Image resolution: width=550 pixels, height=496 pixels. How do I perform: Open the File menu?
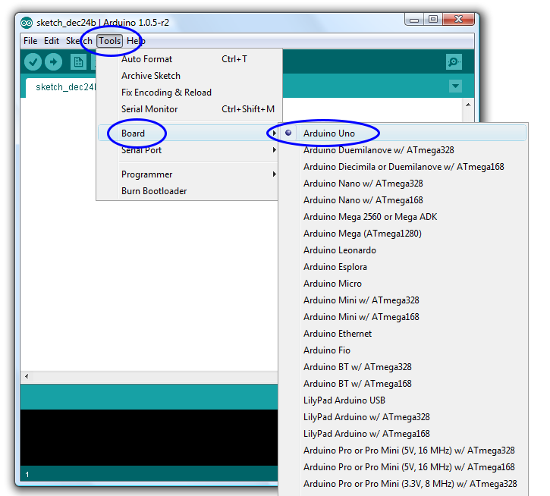(x=30, y=41)
